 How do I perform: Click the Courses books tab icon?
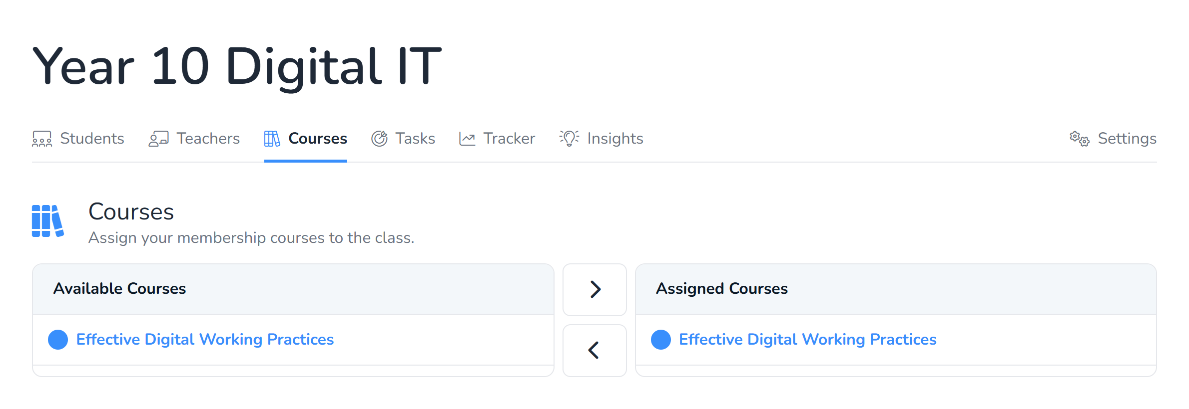tap(272, 139)
